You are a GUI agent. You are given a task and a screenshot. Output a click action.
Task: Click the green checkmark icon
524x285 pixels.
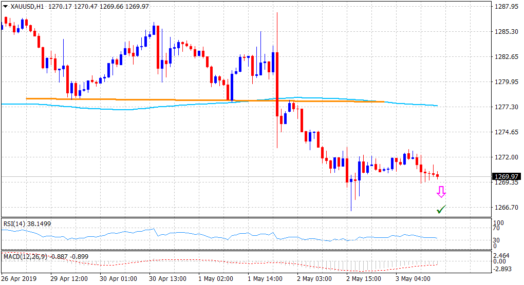[x=441, y=209]
